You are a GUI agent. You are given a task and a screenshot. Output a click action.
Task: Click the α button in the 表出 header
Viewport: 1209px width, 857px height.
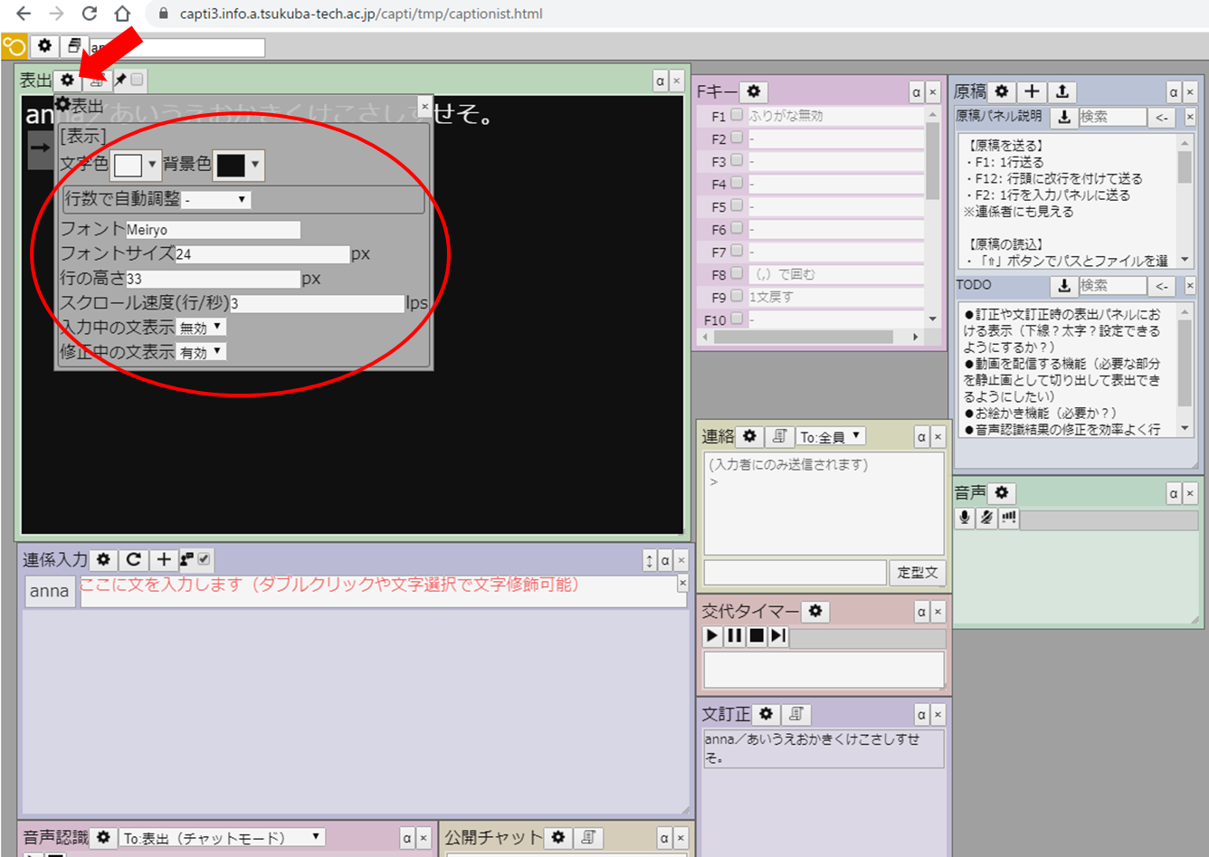[660, 81]
